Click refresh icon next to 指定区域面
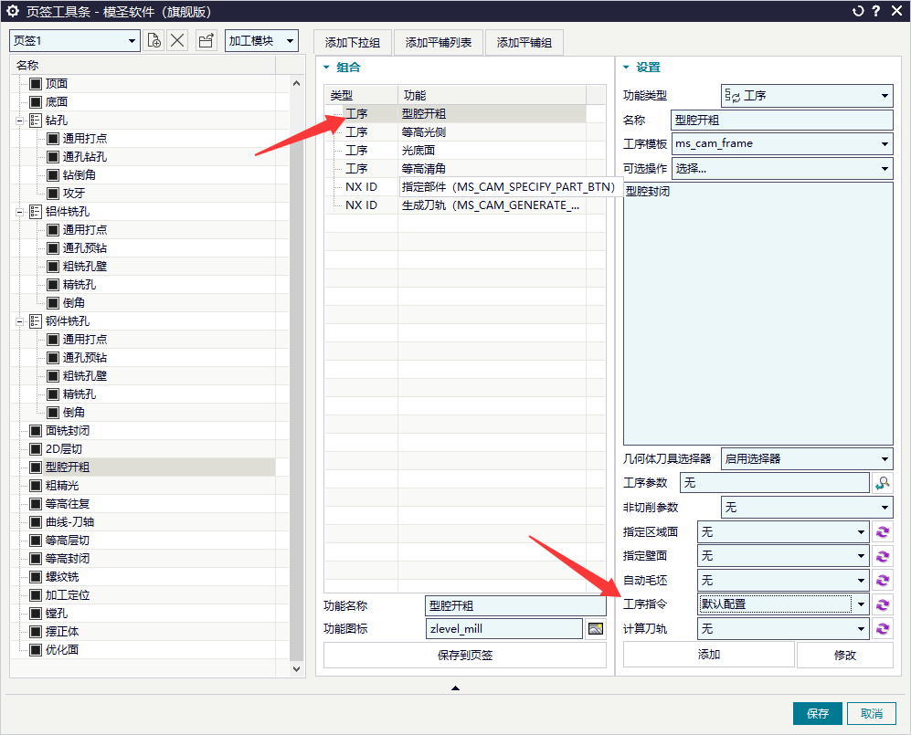The width and height of the screenshot is (911, 735). point(883,531)
